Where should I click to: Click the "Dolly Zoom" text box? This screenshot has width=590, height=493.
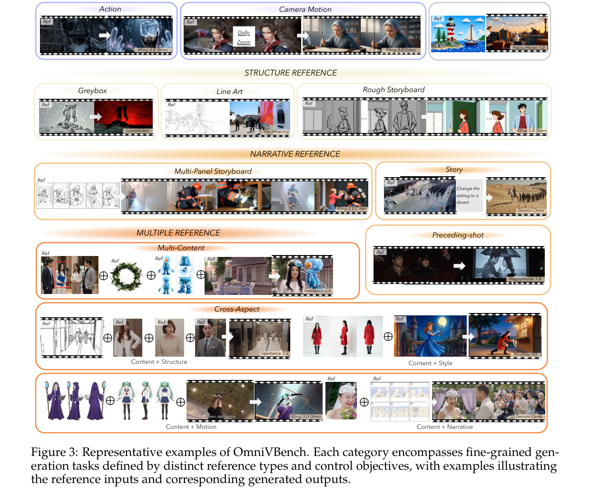[244, 37]
